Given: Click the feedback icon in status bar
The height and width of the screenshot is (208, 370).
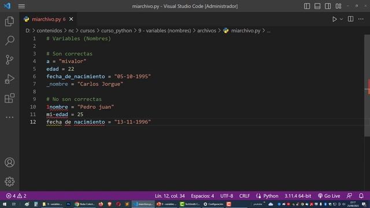Looking at the screenshot, I should [x=349, y=196].
